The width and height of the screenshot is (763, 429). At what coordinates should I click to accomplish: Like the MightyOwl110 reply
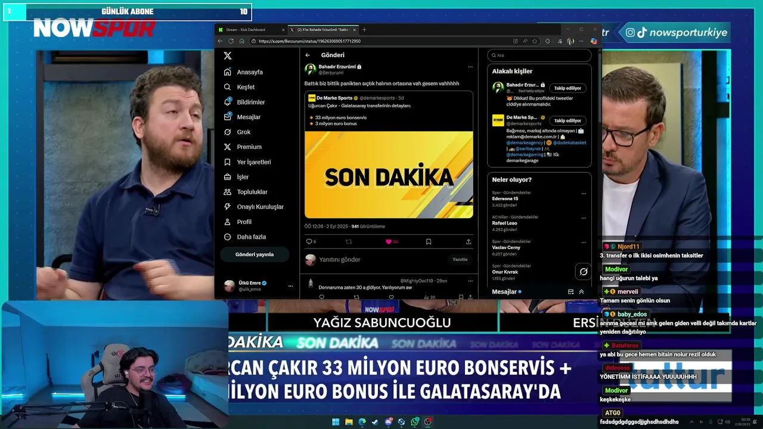point(392,296)
